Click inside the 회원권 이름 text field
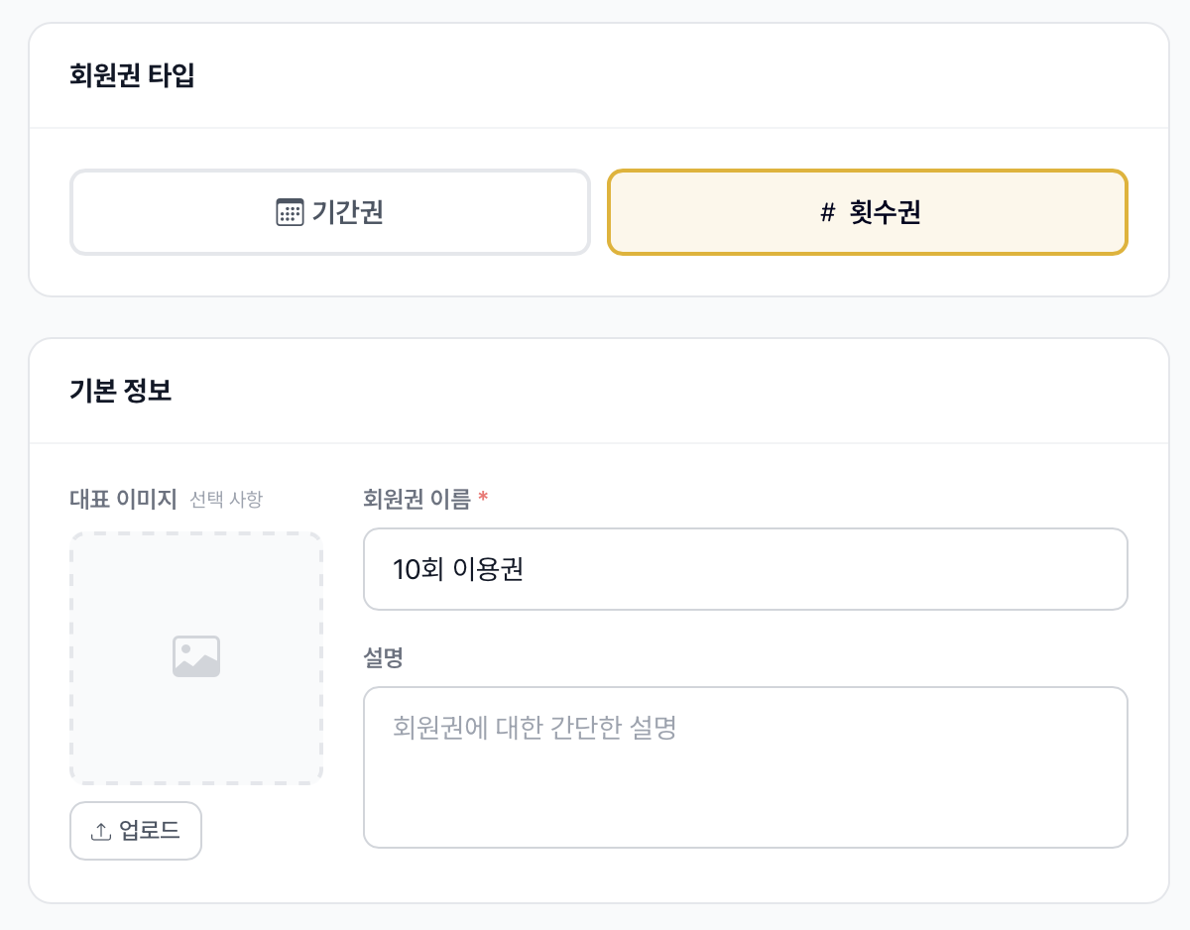 (x=746, y=568)
